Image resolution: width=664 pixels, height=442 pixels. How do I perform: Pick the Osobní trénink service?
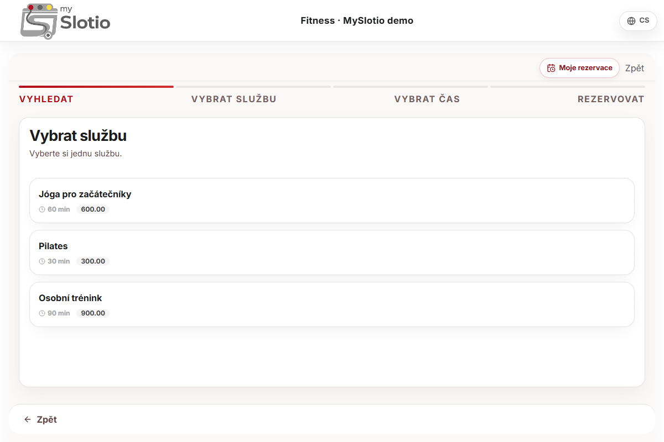[332, 304]
